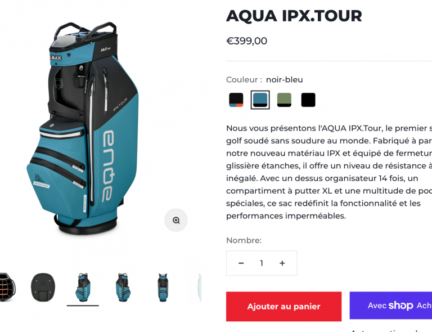Click the main blue golf bag image

coord(83,128)
